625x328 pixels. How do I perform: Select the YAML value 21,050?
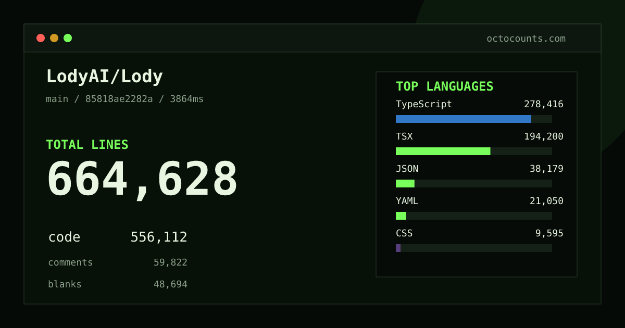coord(546,201)
